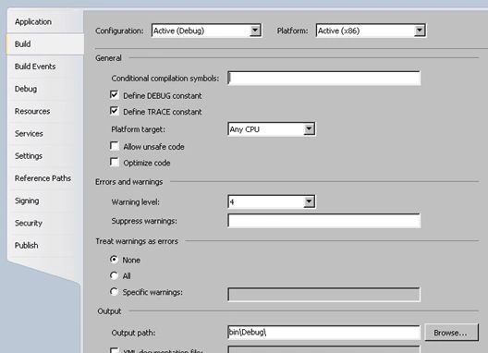The width and height of the screenshot is (488, 353).
Task: Enable Allow unsafe code checkbox
Action: tap(115, 146)
